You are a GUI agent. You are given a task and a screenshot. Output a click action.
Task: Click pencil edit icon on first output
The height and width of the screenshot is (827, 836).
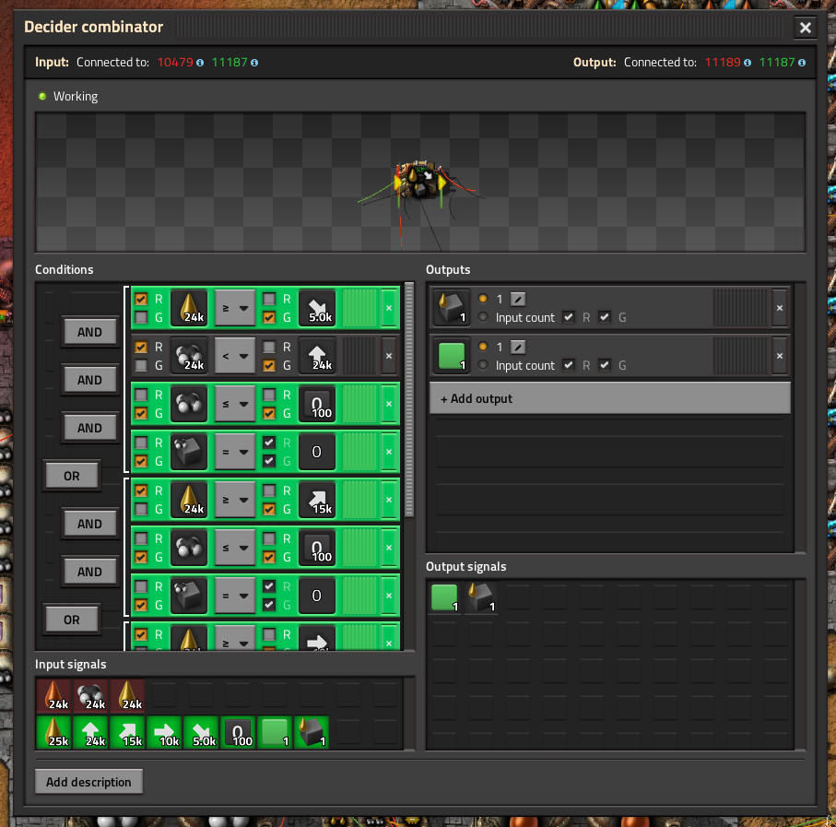(518, 299)
